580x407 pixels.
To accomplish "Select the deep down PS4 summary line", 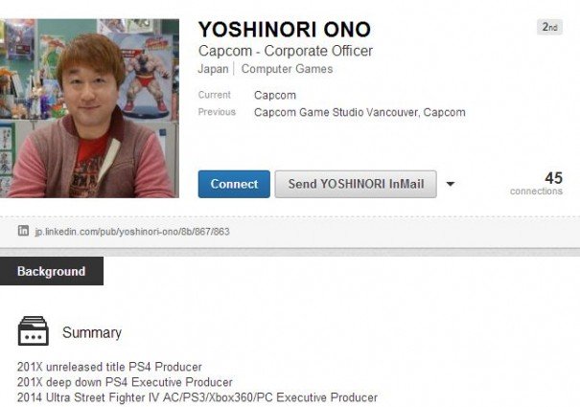I will tap(125, 382).
